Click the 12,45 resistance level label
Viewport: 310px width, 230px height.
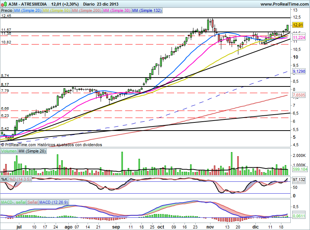pyautogui.click(x=6, y=16)
